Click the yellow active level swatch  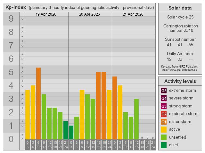(164, 129)
